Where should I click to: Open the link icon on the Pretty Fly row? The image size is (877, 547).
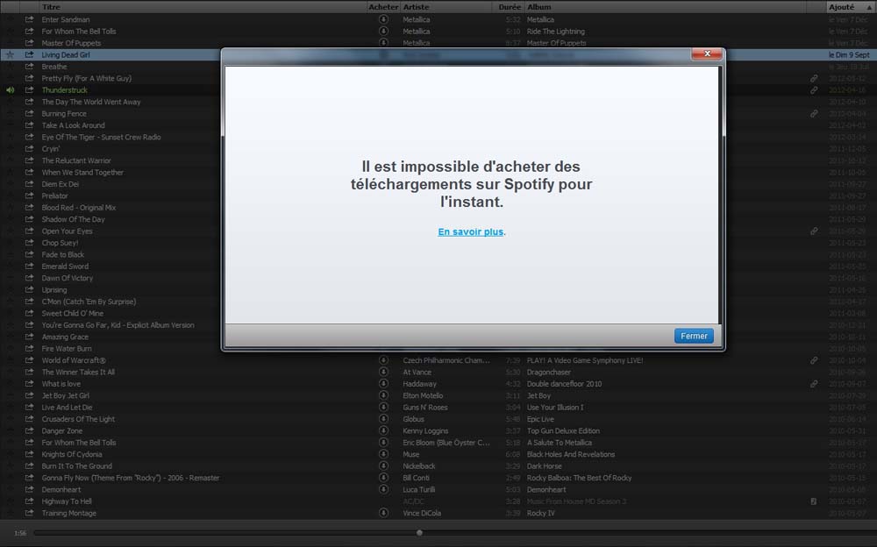point(814,78)
